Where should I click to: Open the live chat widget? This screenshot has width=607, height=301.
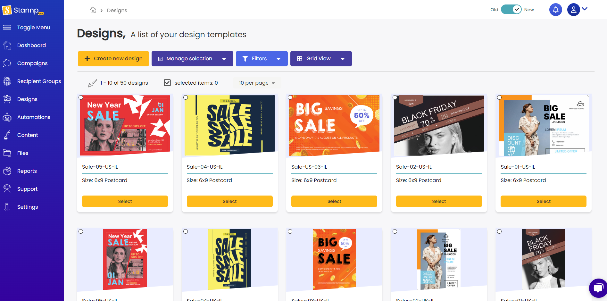(x=598, y=288)
